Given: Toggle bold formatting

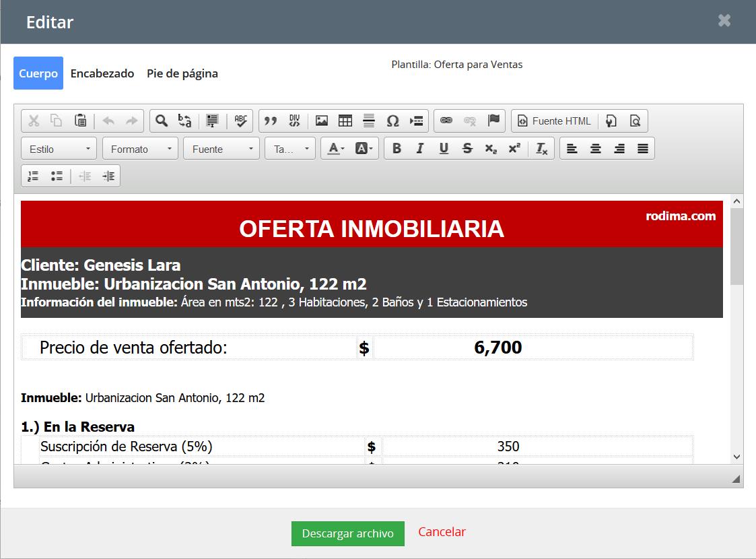Looking at the screenshot, I should click(x=397, y=149).
